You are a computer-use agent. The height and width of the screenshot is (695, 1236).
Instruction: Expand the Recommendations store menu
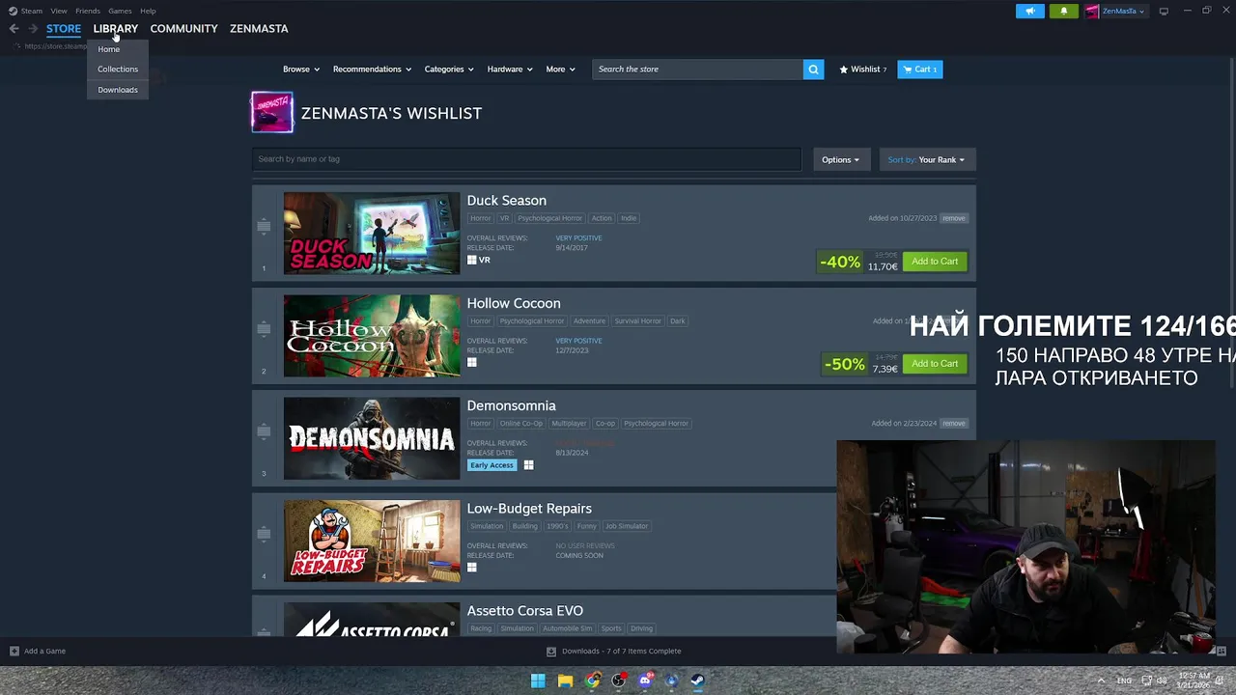pyautogui.click(x=372, y=69)
